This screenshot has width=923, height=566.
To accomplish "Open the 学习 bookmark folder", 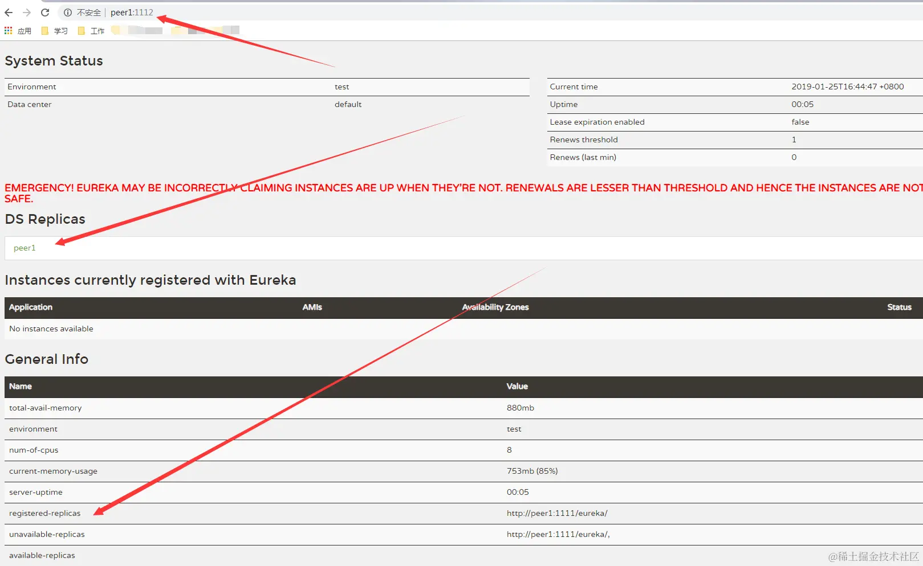I will click(55, 31).
